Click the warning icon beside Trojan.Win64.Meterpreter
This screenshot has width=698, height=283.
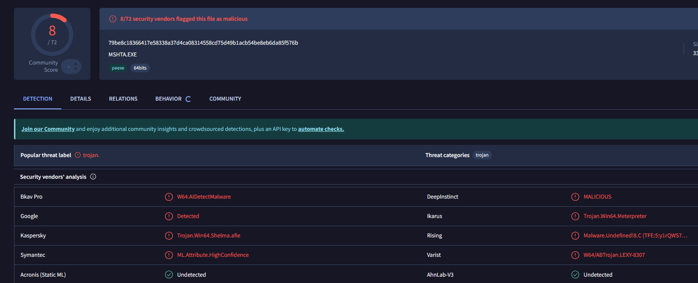coord(575,216)
